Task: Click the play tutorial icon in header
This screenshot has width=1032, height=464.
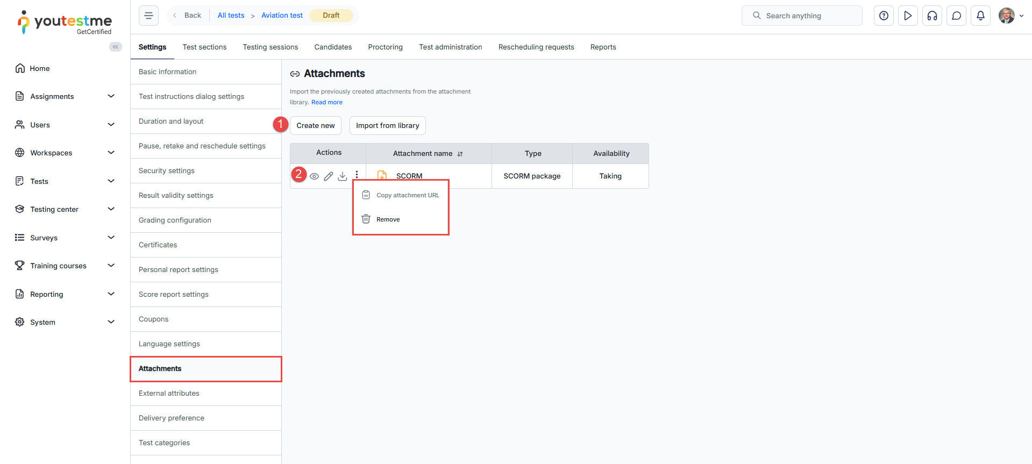Action: tap(908, 16)
